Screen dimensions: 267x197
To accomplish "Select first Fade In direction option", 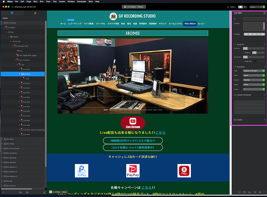I will 254,53.
